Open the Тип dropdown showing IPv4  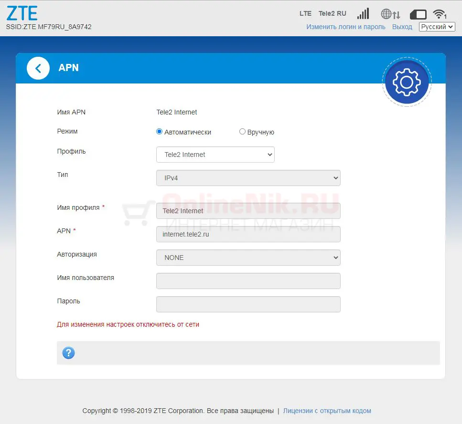[248, 178]
